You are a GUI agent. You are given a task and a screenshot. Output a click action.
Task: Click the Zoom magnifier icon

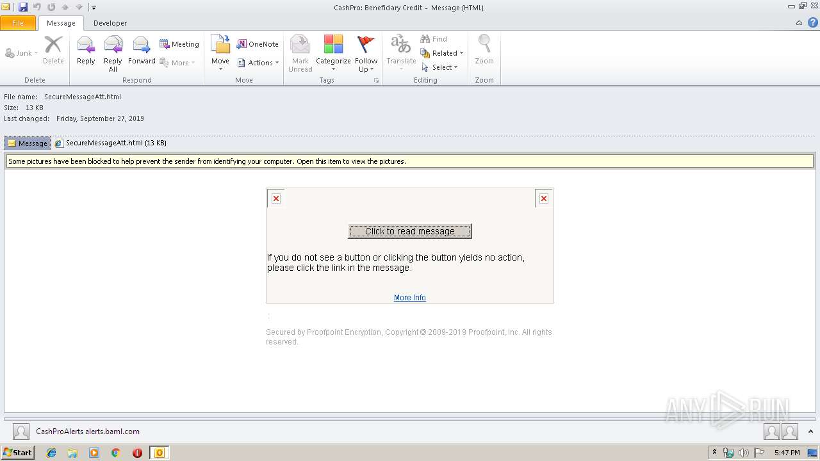click(484, 51)
